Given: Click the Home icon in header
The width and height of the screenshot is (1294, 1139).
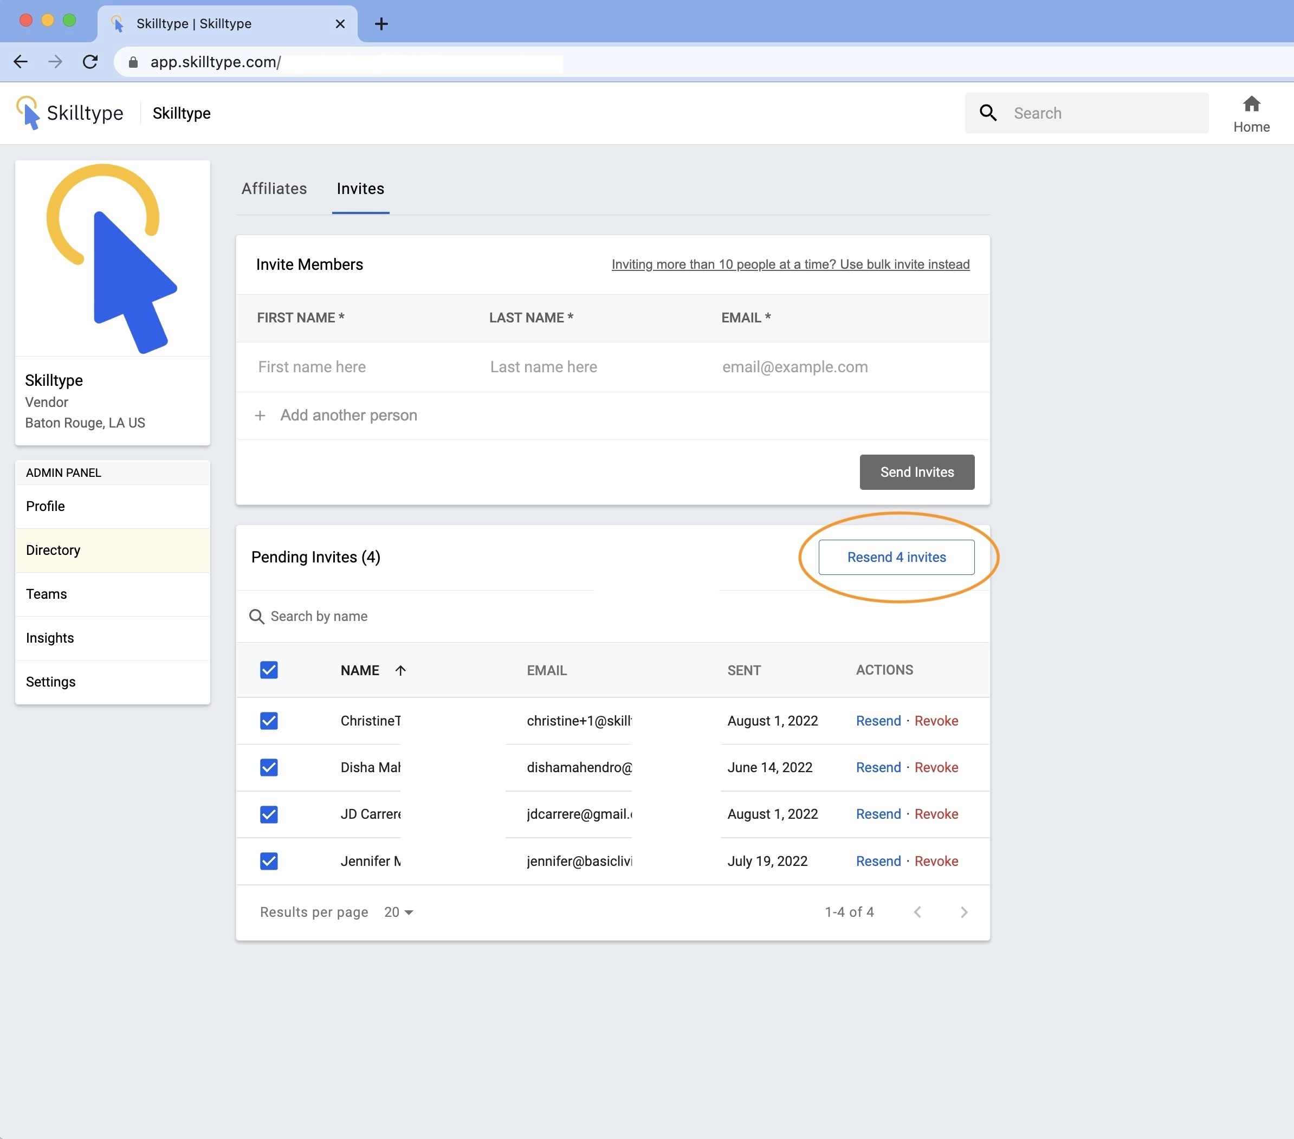Looking at the screenshot, I should [1251, 104].
